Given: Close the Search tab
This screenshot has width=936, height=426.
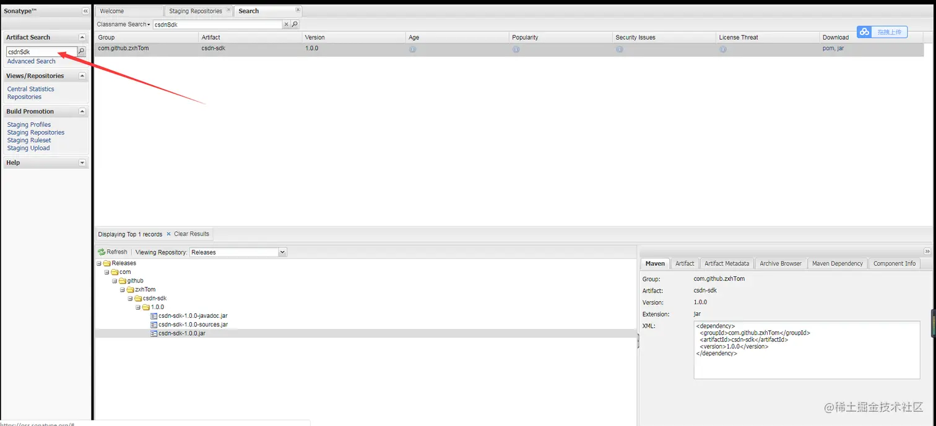Looking at the screenshot, I should [x=298, y=10].
